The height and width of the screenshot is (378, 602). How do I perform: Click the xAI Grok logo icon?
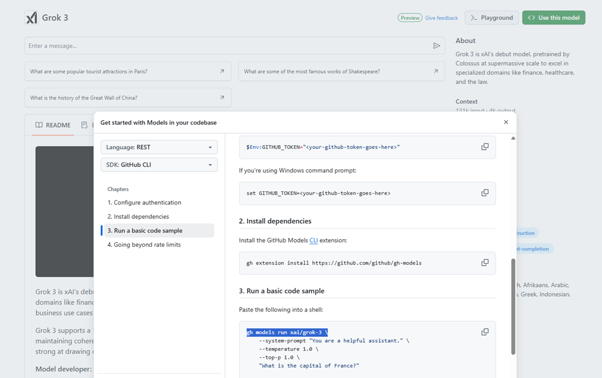pyautogui.click(x=32, y=18)
